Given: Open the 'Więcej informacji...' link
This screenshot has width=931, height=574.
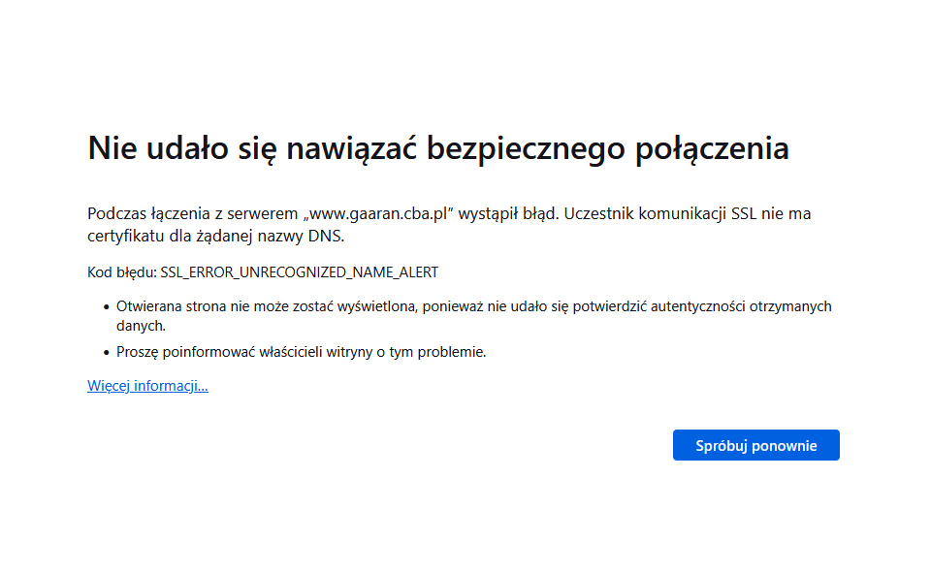Looking at the screenshot, I should pos(147,386).
